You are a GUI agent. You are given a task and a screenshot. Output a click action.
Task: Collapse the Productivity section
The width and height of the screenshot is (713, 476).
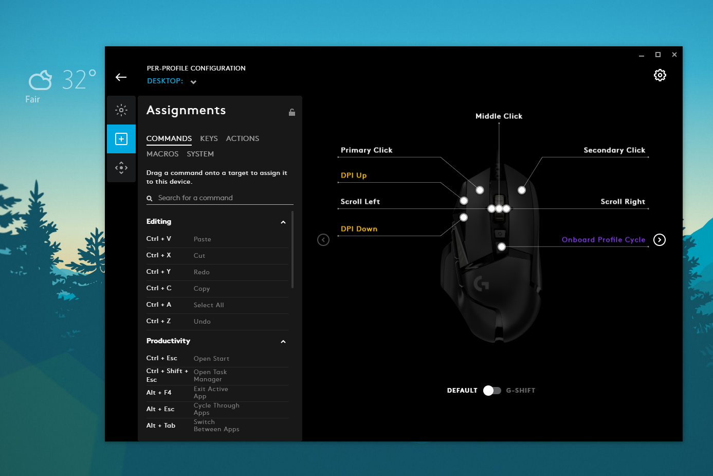(x=283, y=342)
